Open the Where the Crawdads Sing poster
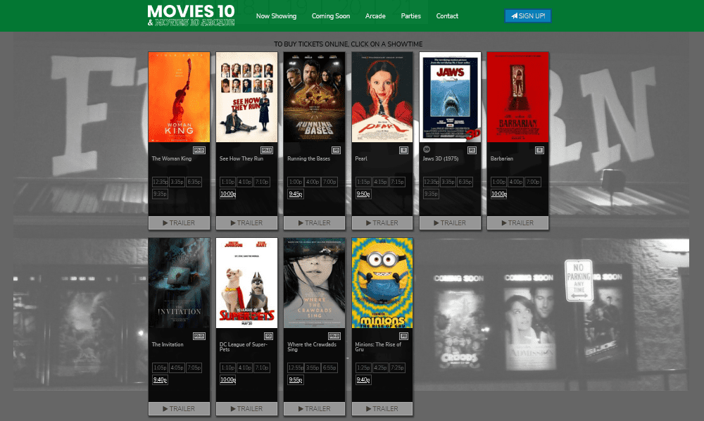The width and height of the screenshot is (704, 421). (314, 283)
